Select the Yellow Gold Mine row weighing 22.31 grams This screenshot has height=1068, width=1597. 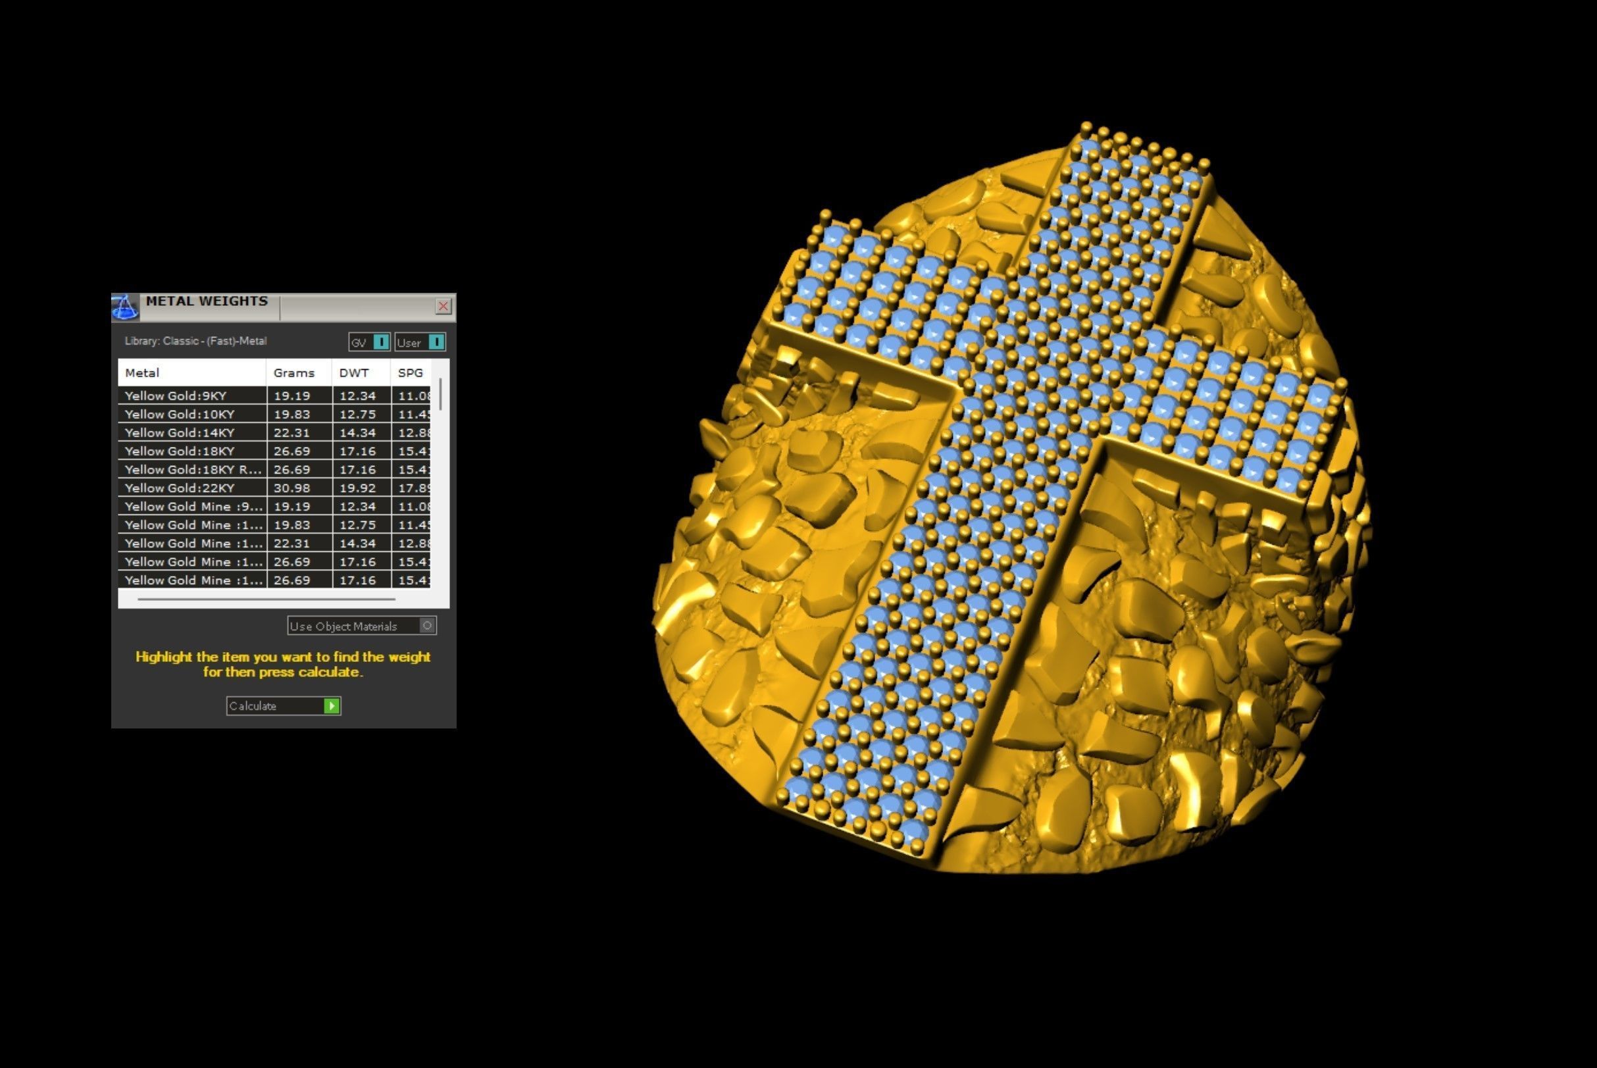(274, 543)
